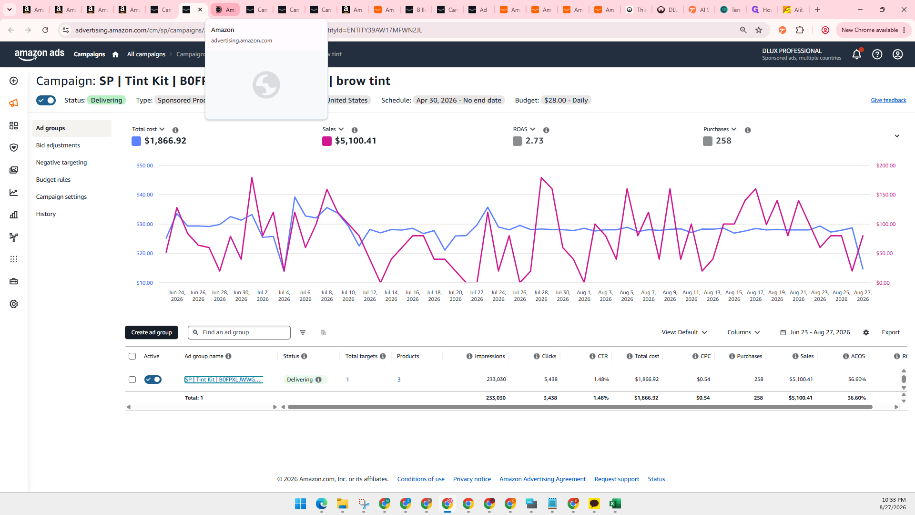Open table settings gear near Export
Screen dimensions: 915x515
point(866,333)
